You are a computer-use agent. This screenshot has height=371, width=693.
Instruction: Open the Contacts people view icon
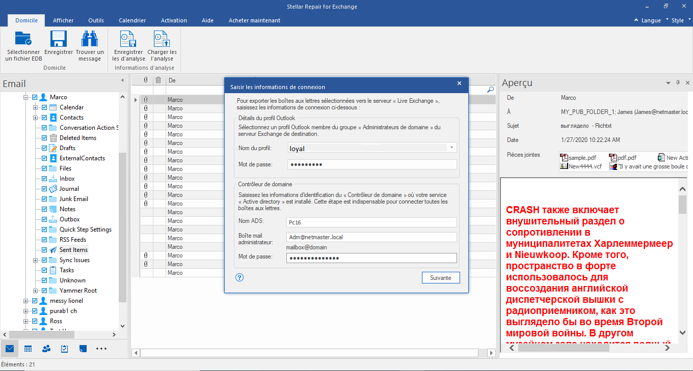point(46,349)
